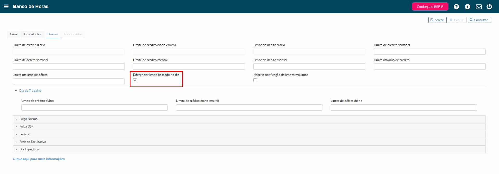499x174 pixels.
Task: Open Clique aqui para mais informações link
Action: click(39, 159)
